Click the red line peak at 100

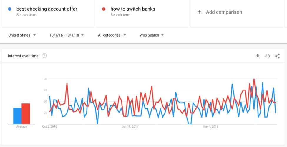[x=254, y=79]
